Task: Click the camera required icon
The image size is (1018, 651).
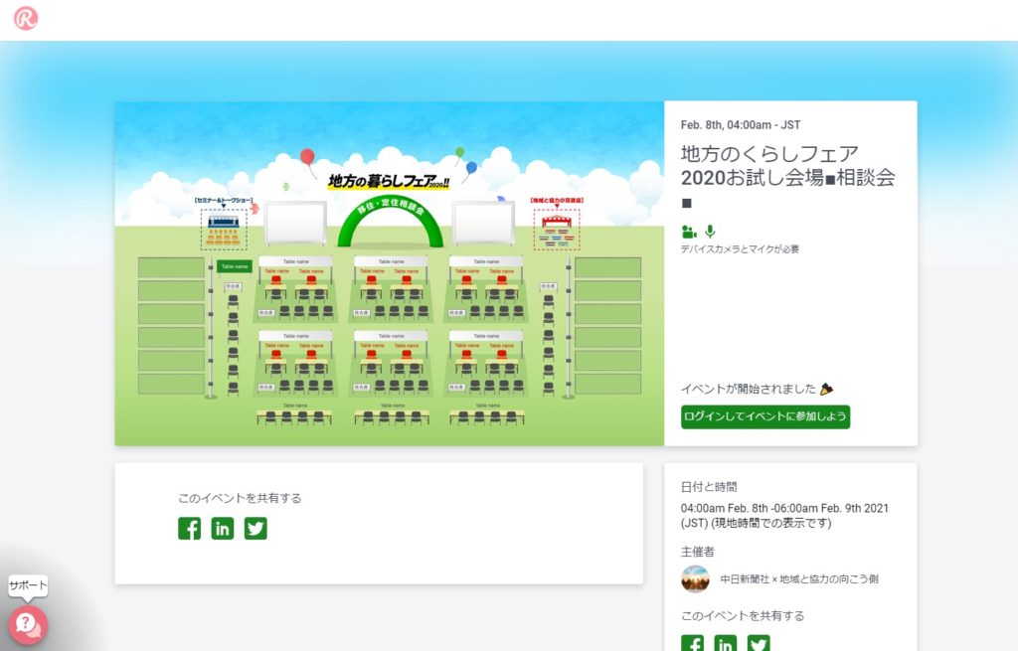Action: [x=689, y=232]
